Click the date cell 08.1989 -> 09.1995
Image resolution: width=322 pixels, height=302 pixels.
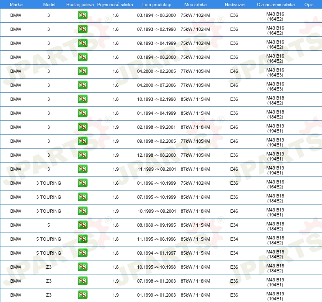click(x=156, y=225)
